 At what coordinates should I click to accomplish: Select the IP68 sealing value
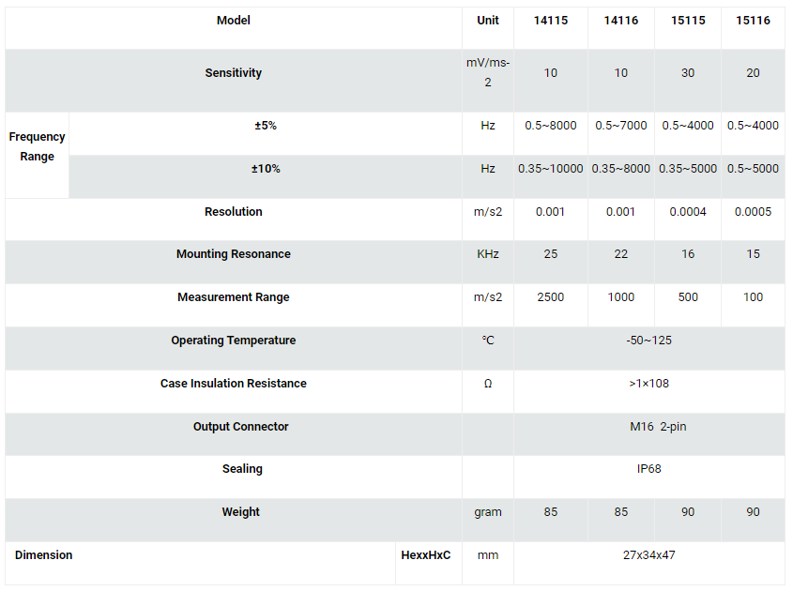pos(648,469)
